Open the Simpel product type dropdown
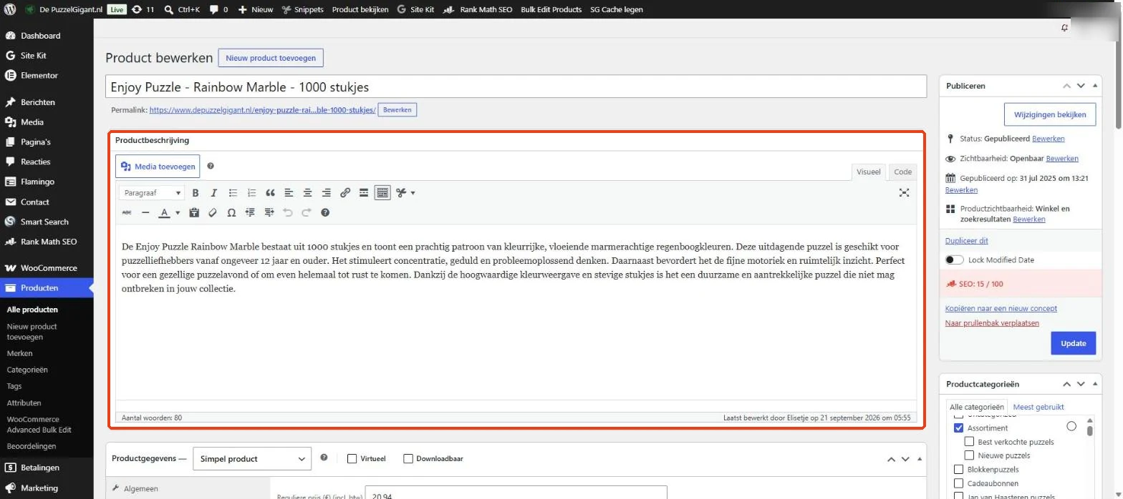1123x499 pixels. pyautogui.click(x=252, y=459)
